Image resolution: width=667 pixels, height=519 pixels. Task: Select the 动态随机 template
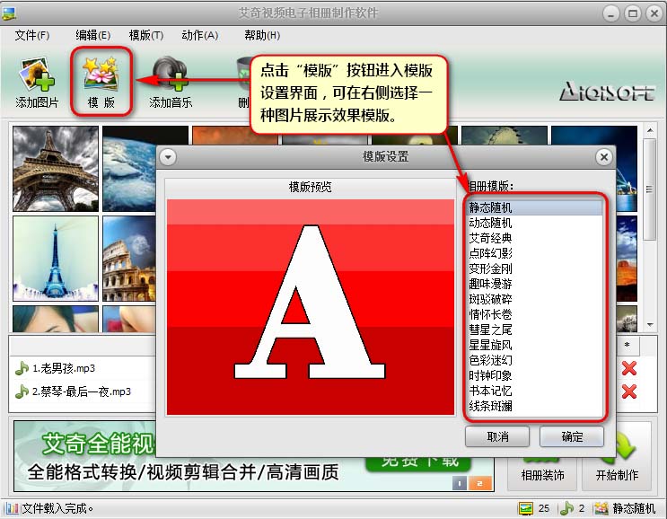[x=535, y=223]
